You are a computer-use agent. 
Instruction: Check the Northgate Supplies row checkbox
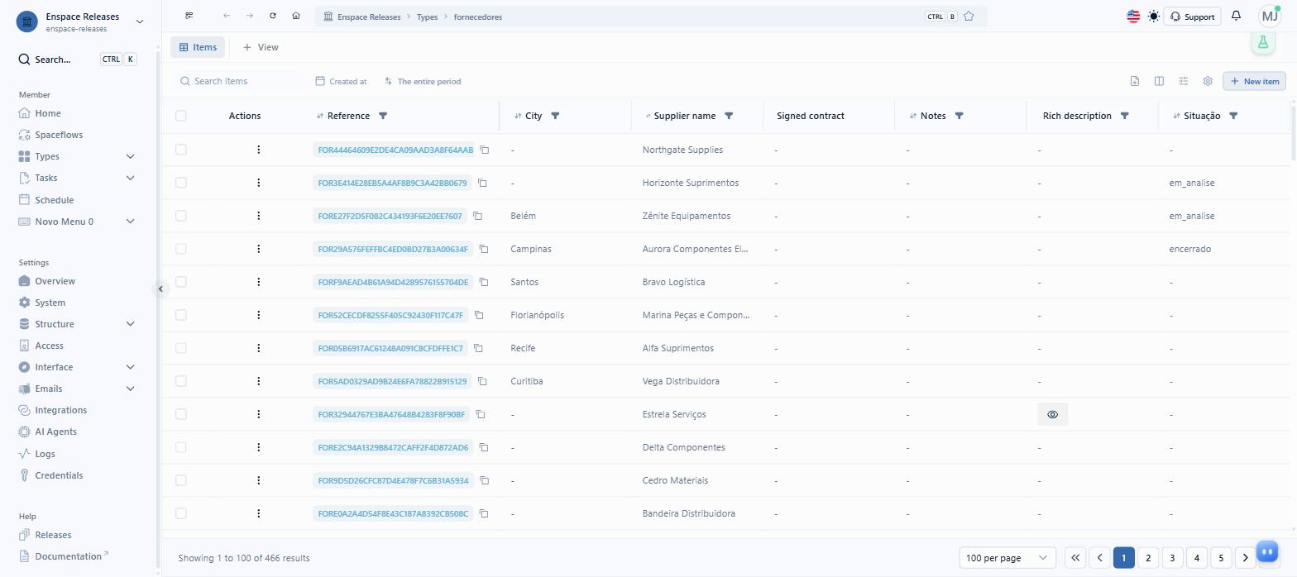pyautogui.click(x=181, y=150)
